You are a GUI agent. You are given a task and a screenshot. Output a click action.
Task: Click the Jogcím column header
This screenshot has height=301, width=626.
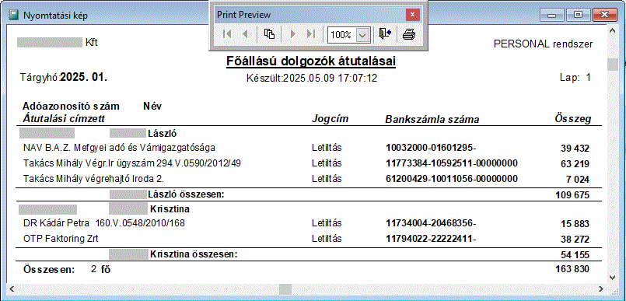tap(330, 118)
